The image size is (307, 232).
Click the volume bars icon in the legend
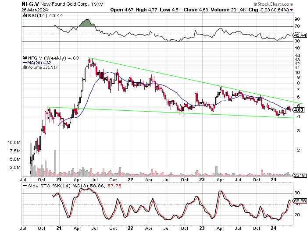tap(25, 67)
